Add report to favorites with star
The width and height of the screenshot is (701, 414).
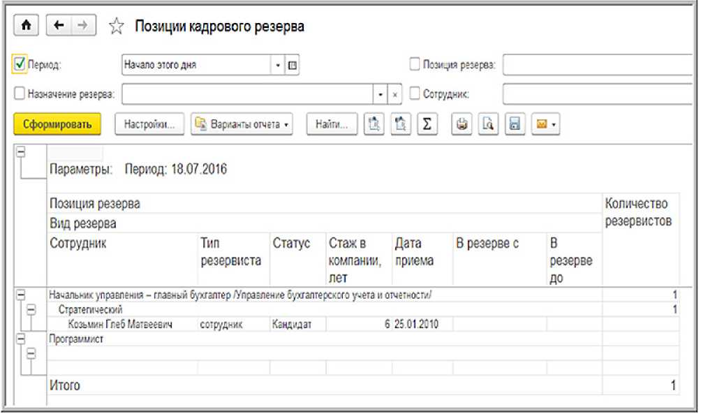(x=116, y=26)
